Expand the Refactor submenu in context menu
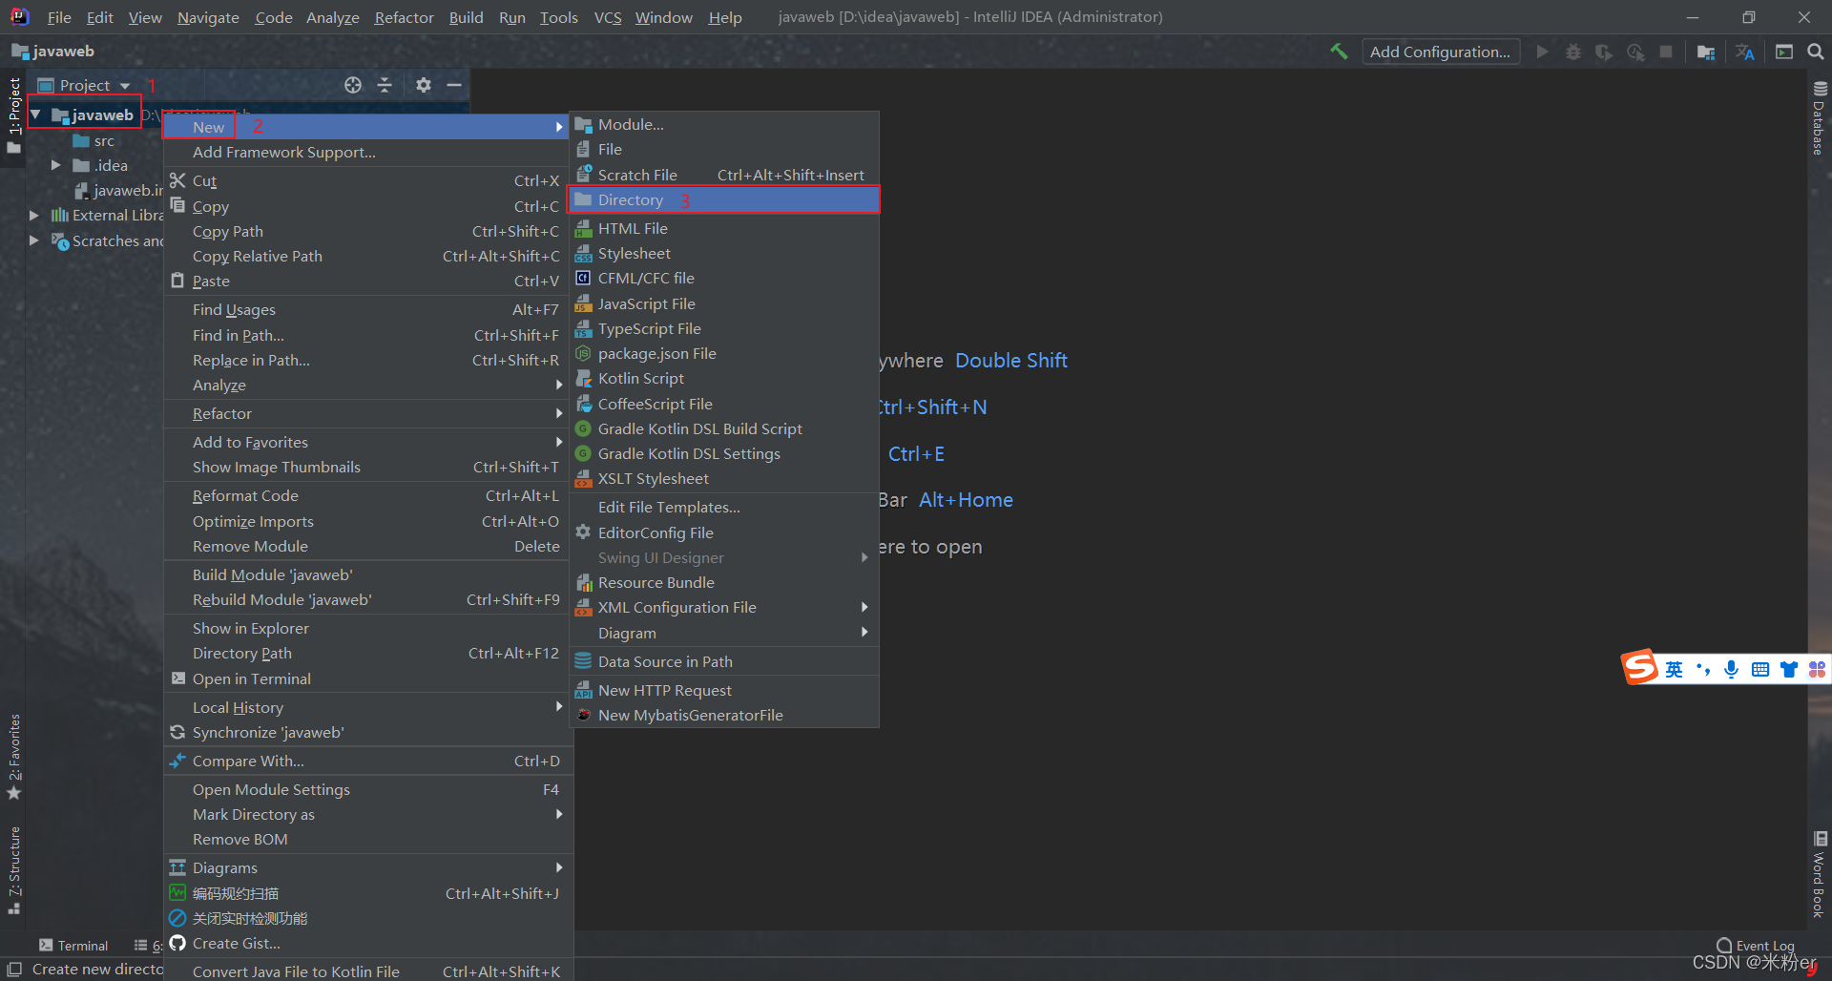This screenshot has height=981, width=1832. 368,413
